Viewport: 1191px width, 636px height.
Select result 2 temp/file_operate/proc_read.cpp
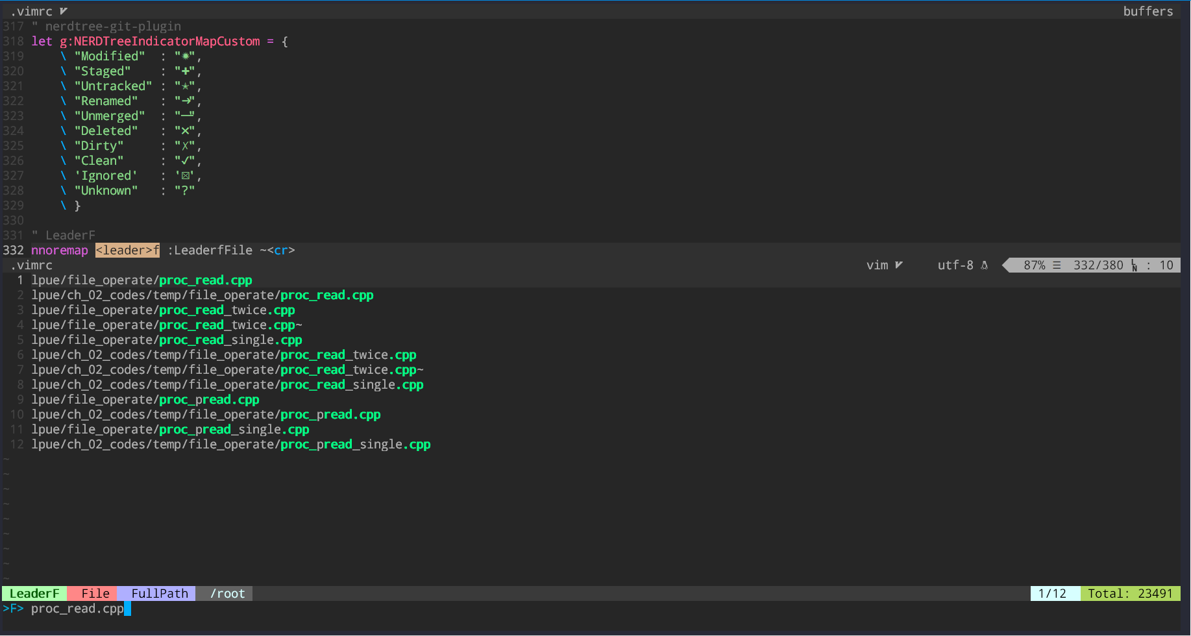point(203,295)
